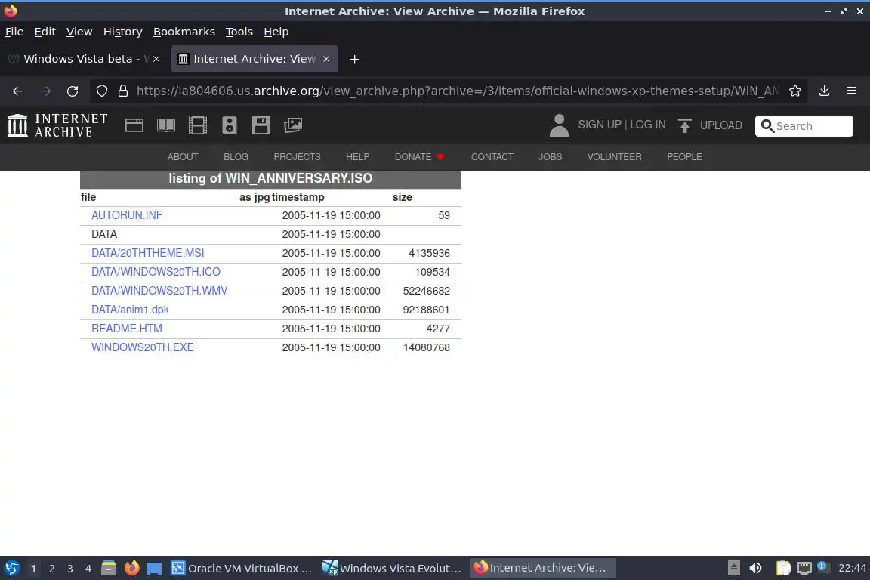Launch Firefox from taskbar launcher
Viewport: 870px width, 580px height.
coord(131,569)
